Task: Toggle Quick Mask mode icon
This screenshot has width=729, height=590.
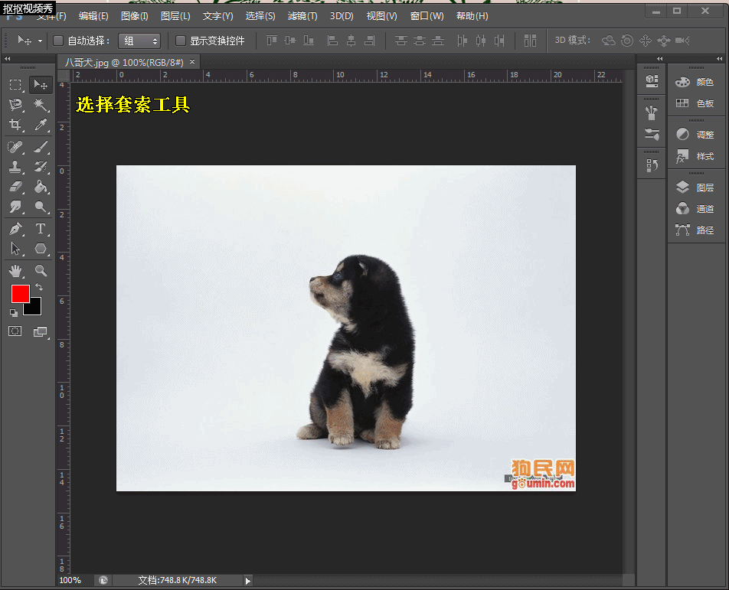Action: [x=15, y=331]
